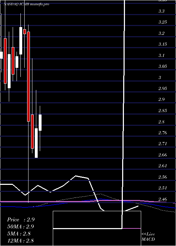Click the tall red candle dropping from 3.2 to 2.8
The image size is (176, 246).
point(29,77)
